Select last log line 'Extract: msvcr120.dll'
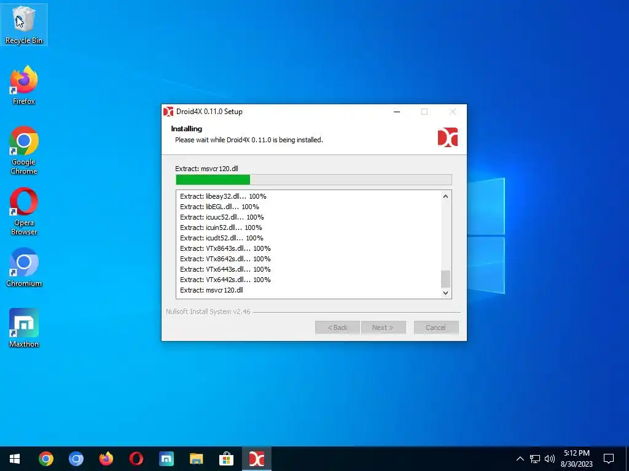This screenshot has width=629, height=471. [x=211, y=290]
